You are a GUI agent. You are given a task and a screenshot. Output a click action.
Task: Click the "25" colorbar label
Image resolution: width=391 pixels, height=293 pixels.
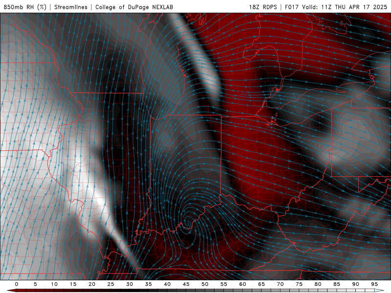pyautogui.click(x=111, y=284)
